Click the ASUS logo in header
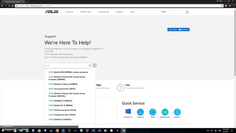 tap(52, 12)
